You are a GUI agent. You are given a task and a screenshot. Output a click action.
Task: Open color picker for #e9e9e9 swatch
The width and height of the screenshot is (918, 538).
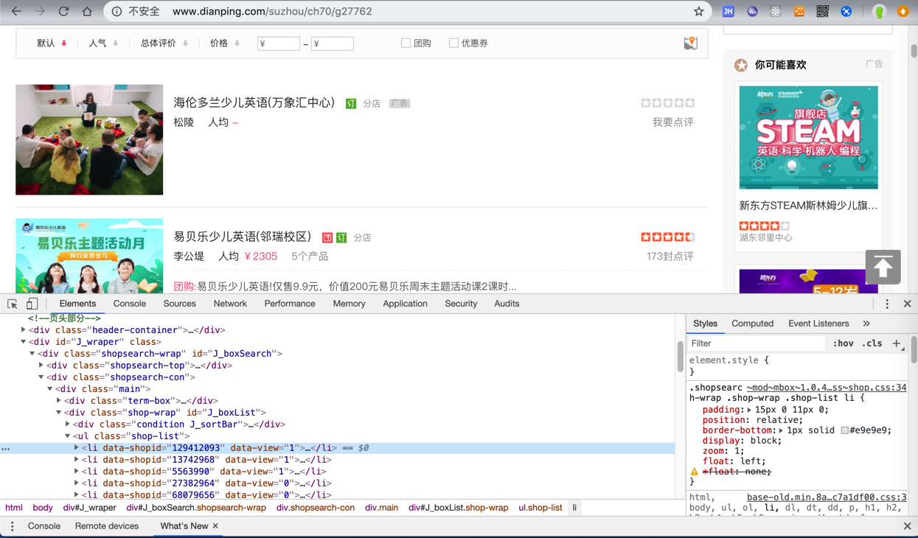845,430
